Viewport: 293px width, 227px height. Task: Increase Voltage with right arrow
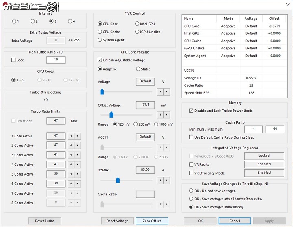tap(167, 92)
